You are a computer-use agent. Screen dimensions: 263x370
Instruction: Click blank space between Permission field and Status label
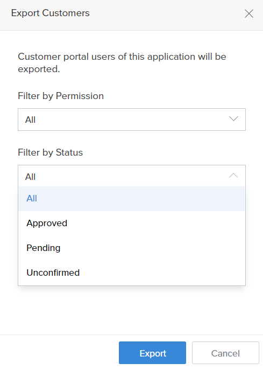click(x=131, y=139)
